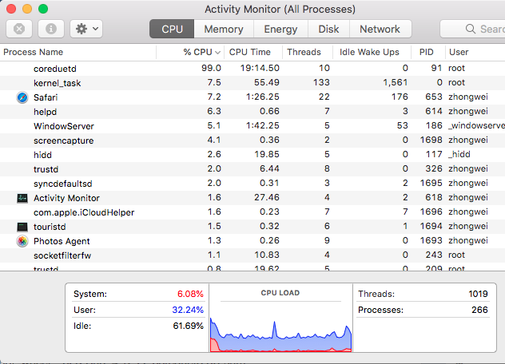Click the magnifier icon in Search
This screenshot has width=505, height=364.
coord(471,29)
